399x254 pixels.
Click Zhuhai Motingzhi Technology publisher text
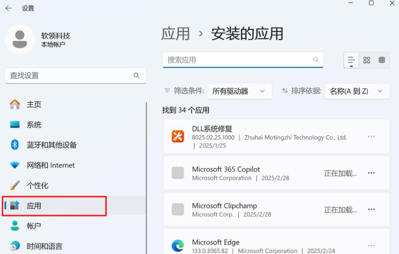(x=295, y=137)
